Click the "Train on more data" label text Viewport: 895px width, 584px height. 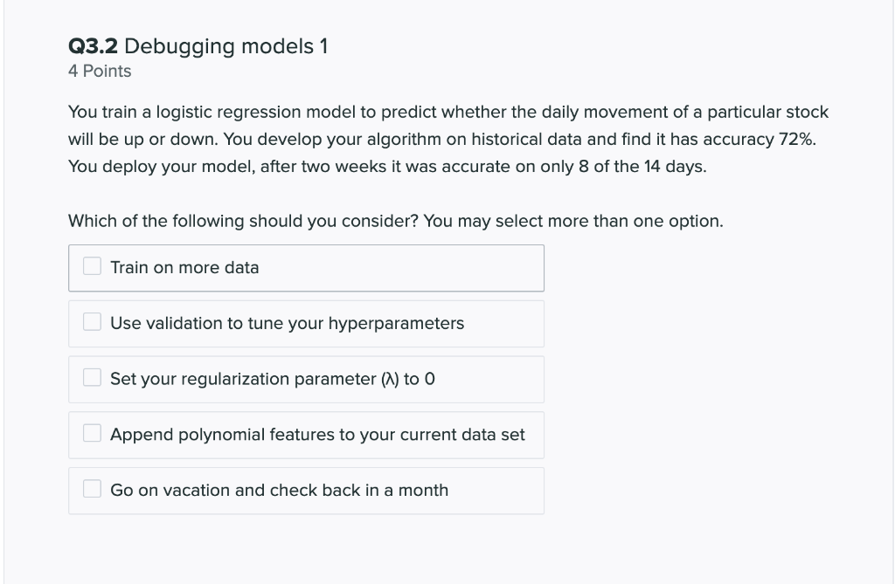tap(184, 267)
